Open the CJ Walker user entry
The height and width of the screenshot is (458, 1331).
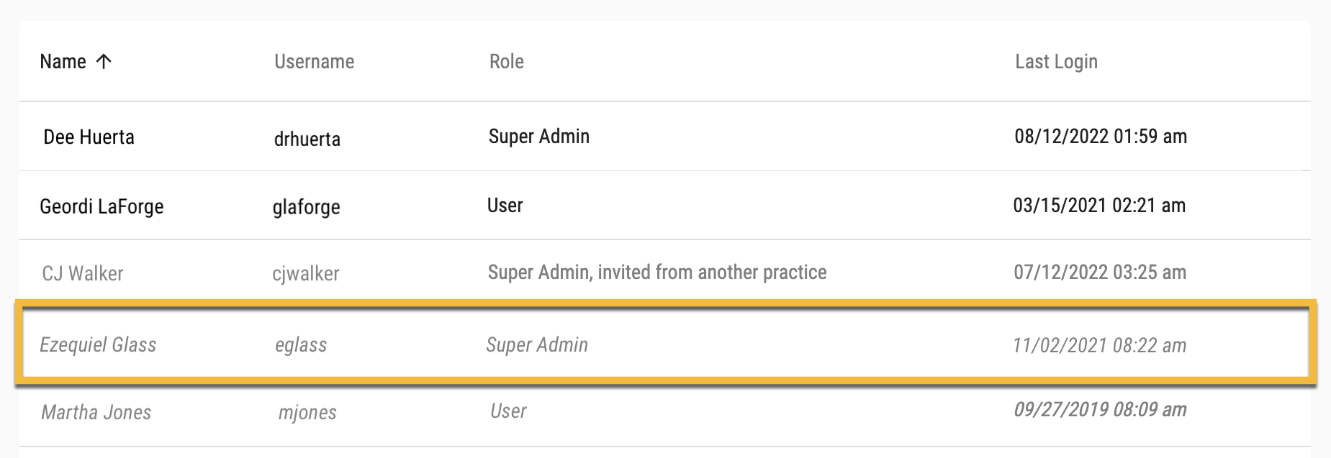tap(664, 272)
